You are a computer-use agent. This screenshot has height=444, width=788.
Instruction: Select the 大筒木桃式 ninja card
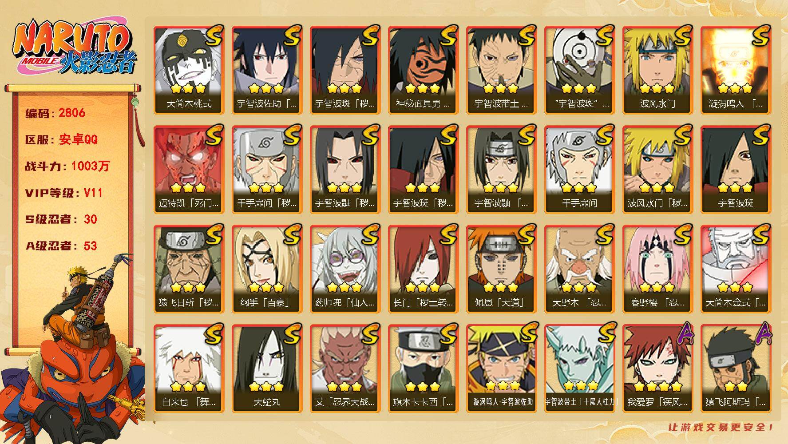click(189, 70)
